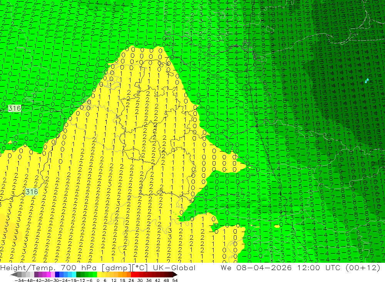Click the small cyan marker on the map

(x=367, y=80)
